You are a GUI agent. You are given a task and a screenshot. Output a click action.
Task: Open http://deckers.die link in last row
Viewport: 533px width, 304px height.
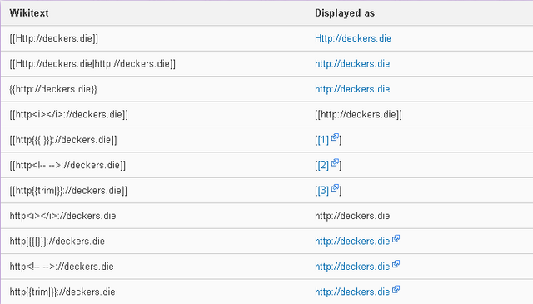[x=352, y=292]
